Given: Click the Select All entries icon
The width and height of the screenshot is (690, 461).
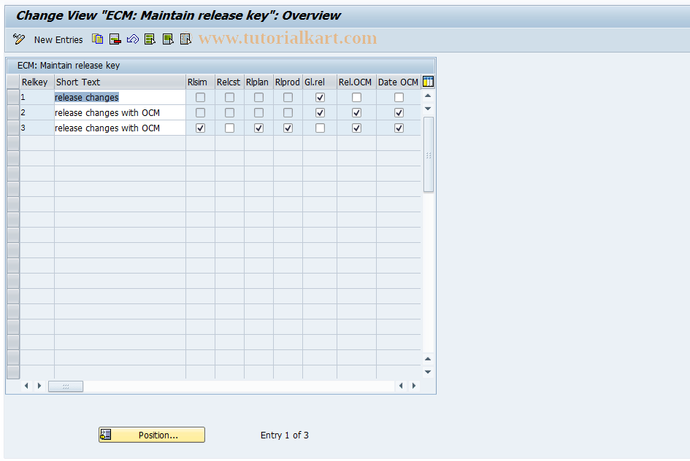Looking at the screenshot, I should [150, 39].
